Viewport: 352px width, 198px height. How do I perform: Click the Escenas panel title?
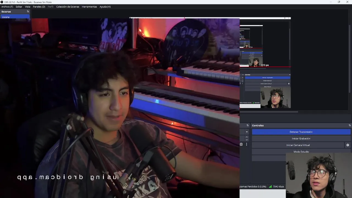pyautogui.click(x=6, y=12)
